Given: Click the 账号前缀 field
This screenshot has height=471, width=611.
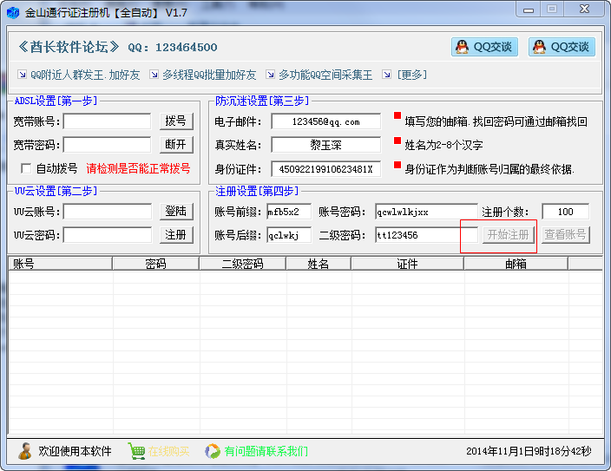Looking at the screenshot, I should pyautogui.click(x=289, y=212).
